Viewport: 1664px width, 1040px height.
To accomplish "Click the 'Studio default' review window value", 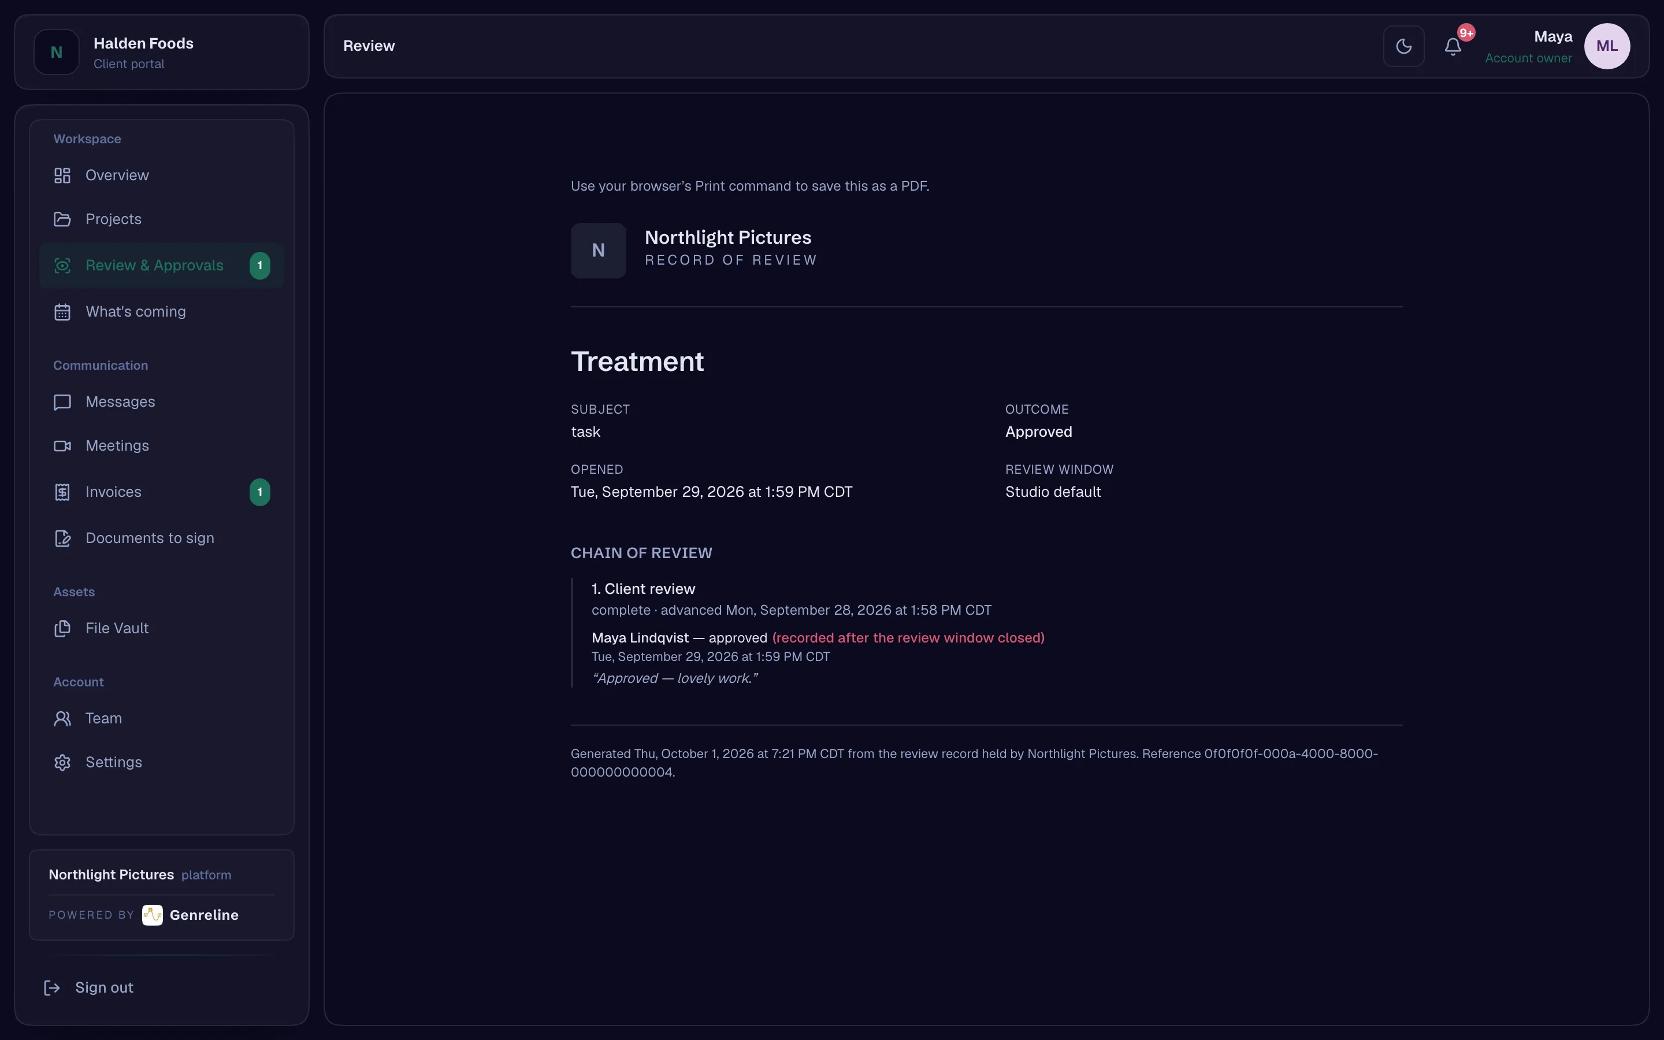I will (1053, 492).
